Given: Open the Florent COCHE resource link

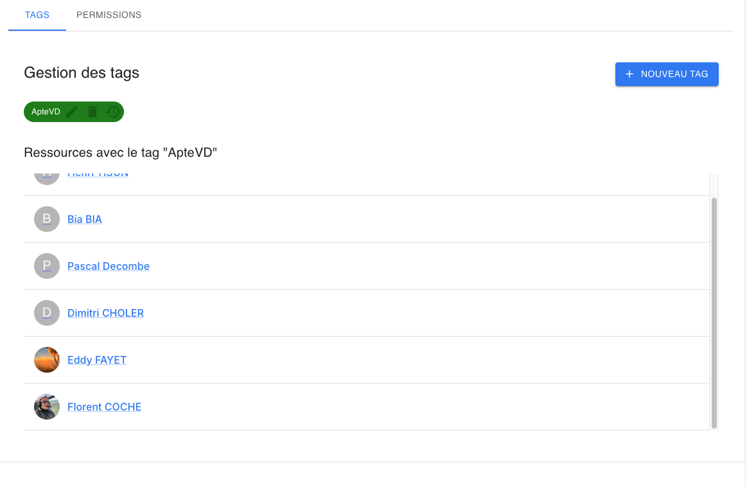Looking at the screenshot, I should [x=104, y=407].
